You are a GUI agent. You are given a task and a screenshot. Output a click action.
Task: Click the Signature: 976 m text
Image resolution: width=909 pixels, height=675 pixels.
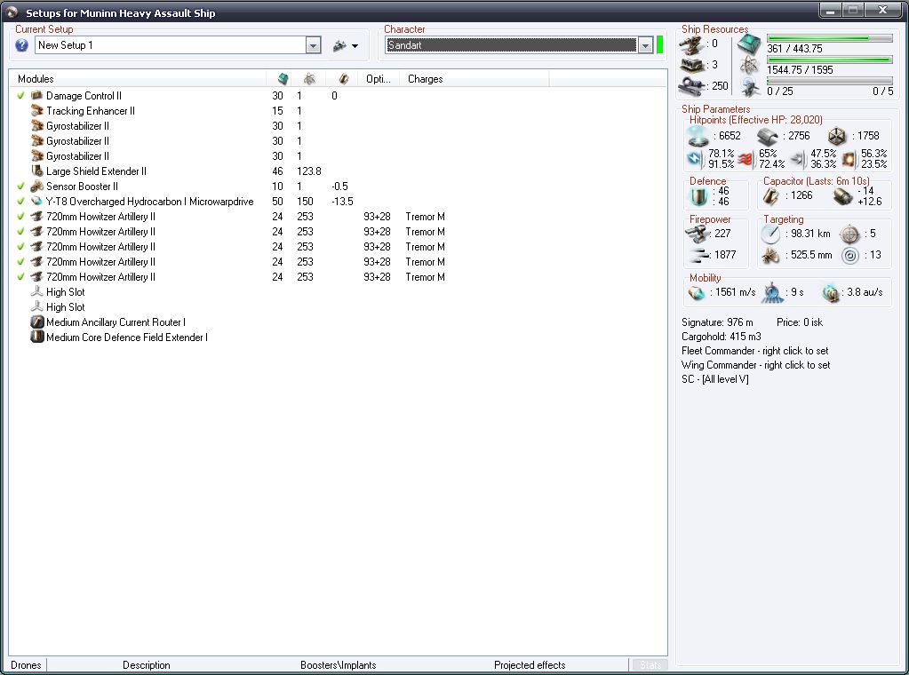click(x=717, y=322)
